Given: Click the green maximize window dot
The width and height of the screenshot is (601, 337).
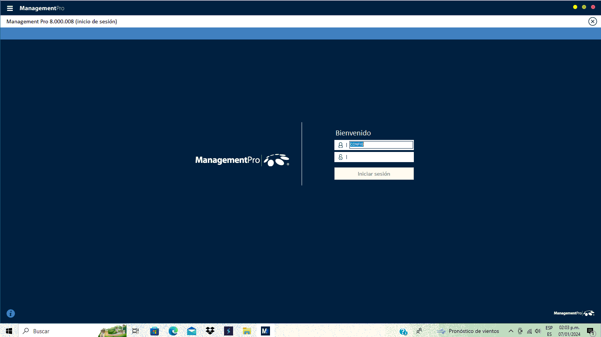Looking at the screenshot, I should click(x=584, y=7).
